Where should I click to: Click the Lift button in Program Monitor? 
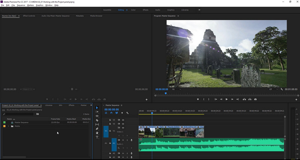tap(244, 99)
